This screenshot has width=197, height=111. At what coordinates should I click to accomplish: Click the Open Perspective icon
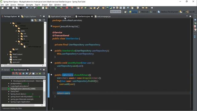pos(125,12)
